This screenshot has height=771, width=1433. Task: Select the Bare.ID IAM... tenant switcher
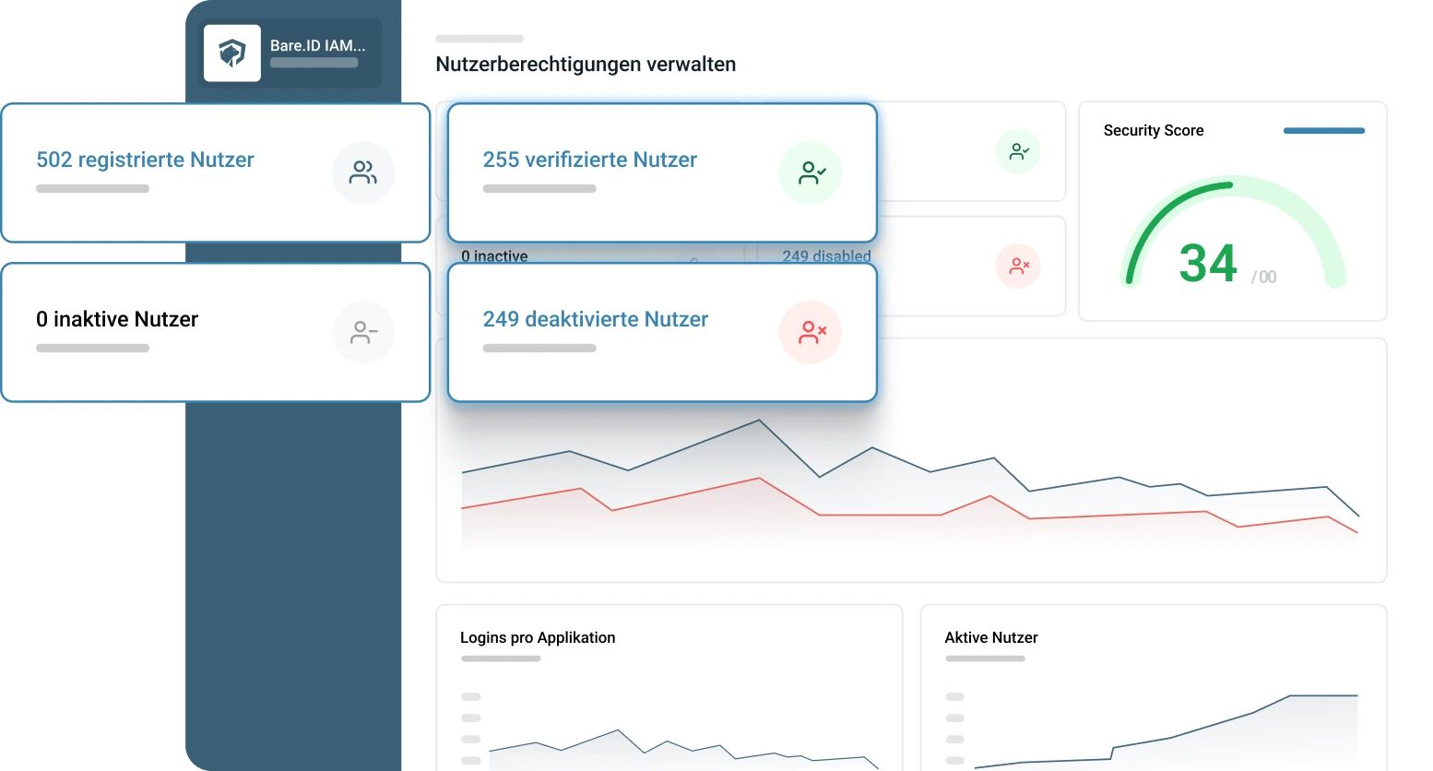coord(291,53)
